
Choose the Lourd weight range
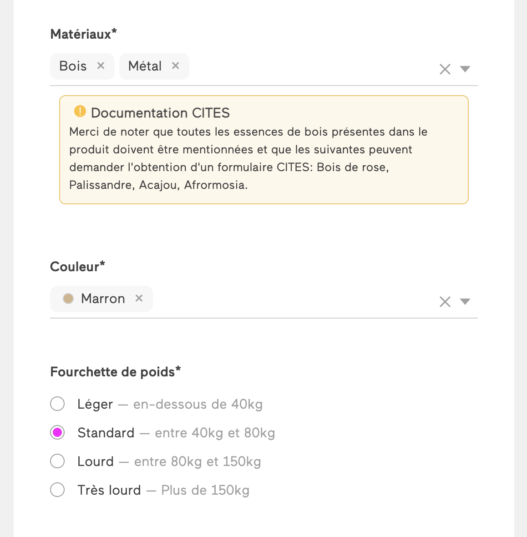pos(57,461)
